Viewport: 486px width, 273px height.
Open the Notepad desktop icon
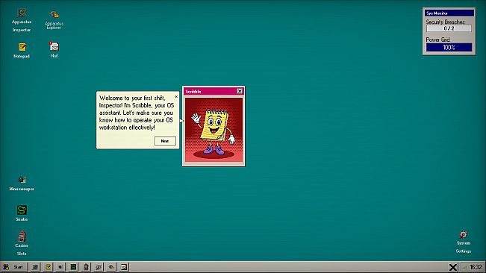pos(22,50)
